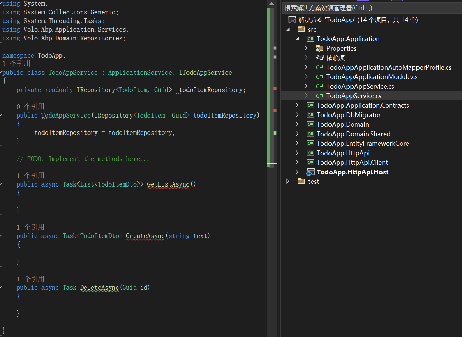Expand TodoApp.Application.Contracts project
Screen dimensions: 462x337
click(297, 105)
